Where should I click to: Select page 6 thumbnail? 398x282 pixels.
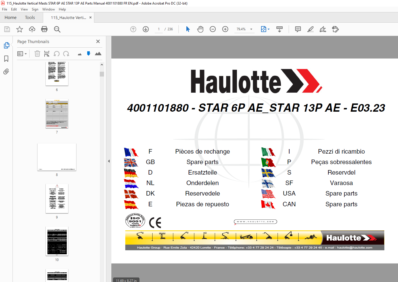tap(57, 74)
